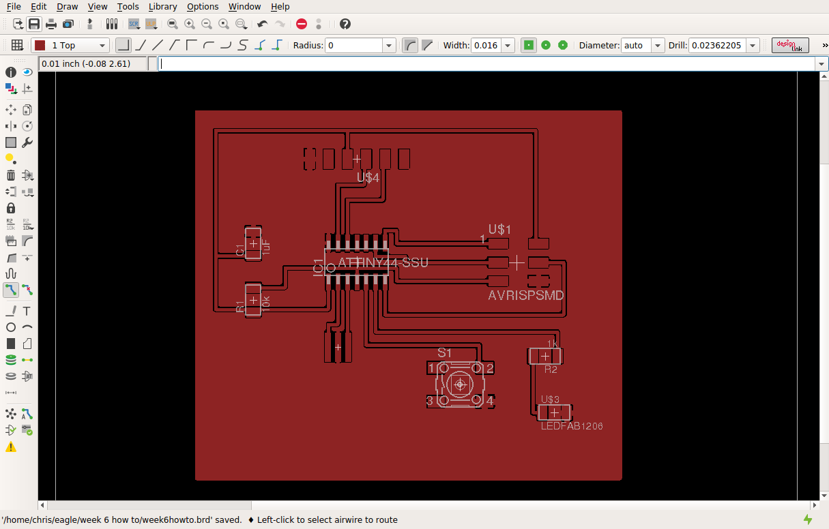Select the round miter style
Image resolution: width=829 pixels, height=529 pixels.
(410, 45)
